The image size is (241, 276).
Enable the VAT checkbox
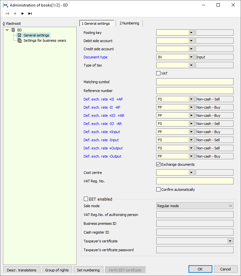click(158, 73)
